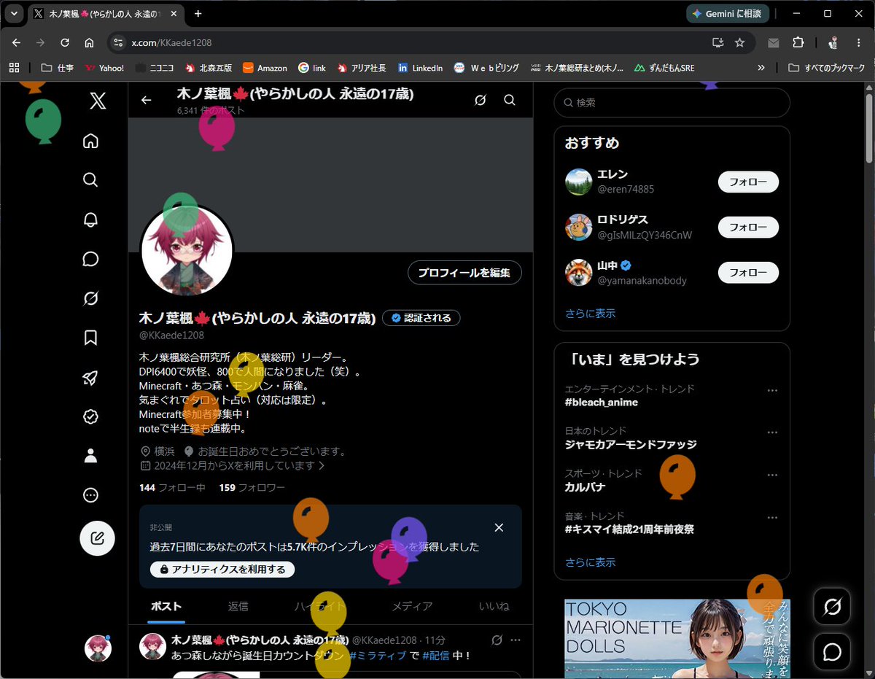Open Grok from the left sidebar
Viewport: 875px width, 679px height.
pyautogui.click(x=90, y=298)
